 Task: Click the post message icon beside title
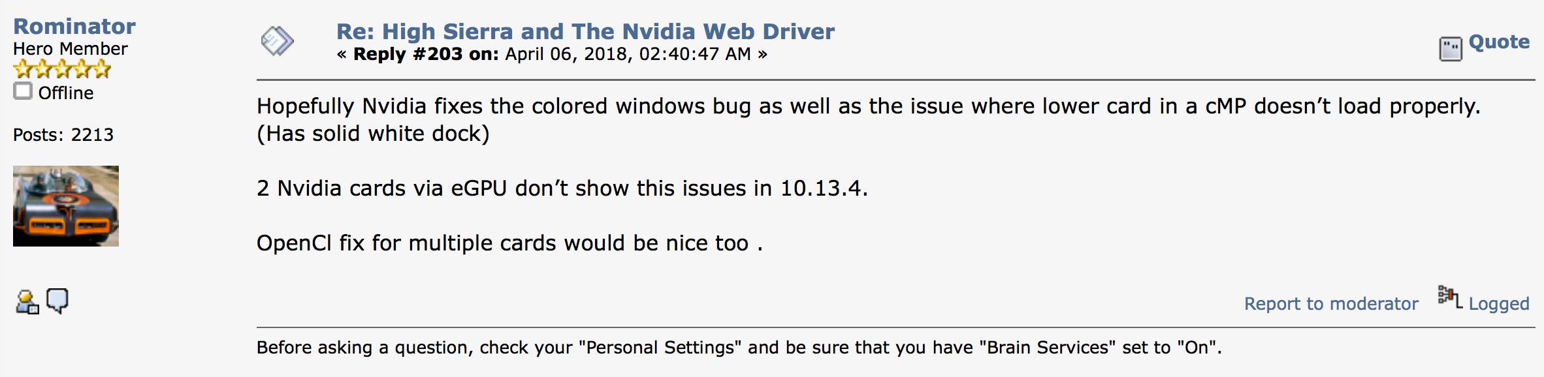[278, 41]
